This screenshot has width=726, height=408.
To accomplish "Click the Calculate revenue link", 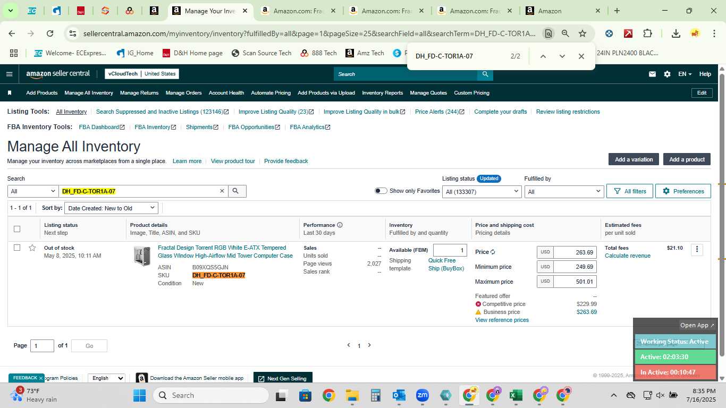I will 628,256.
